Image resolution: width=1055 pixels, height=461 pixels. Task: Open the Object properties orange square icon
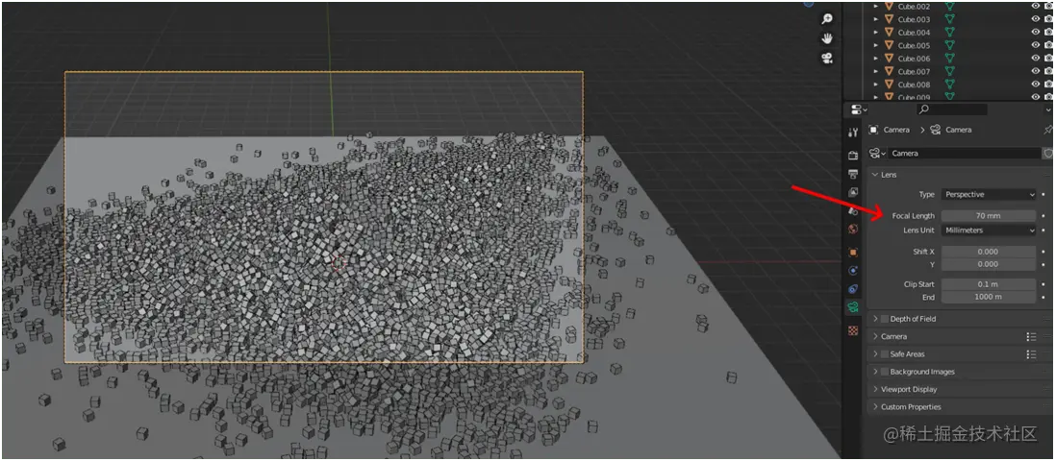tap(853, 252)
